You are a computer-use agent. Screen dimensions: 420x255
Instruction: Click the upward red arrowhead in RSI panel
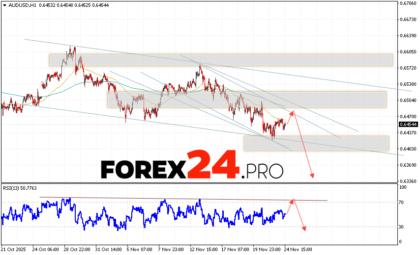(293, 201)
